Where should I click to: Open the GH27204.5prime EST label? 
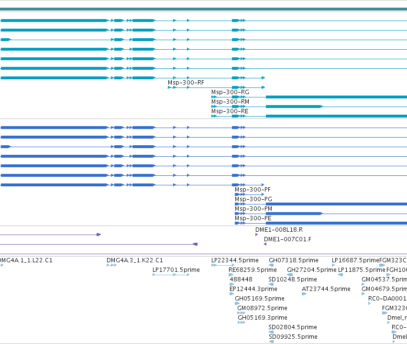[x=312, y=270]
